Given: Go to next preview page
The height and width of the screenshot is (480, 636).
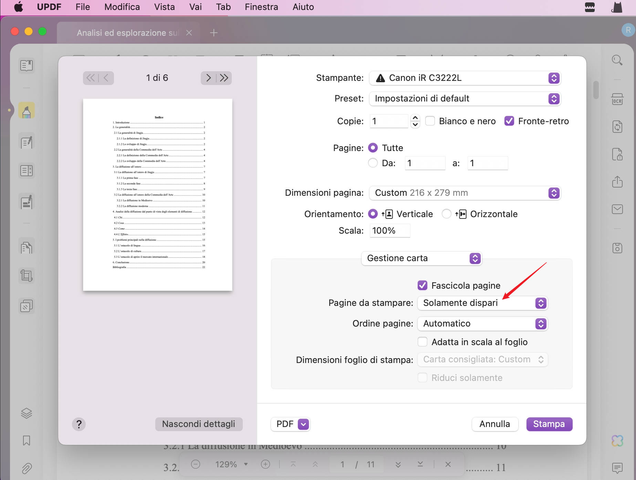Looking at the screenshot, I should (x=208, y=78).
